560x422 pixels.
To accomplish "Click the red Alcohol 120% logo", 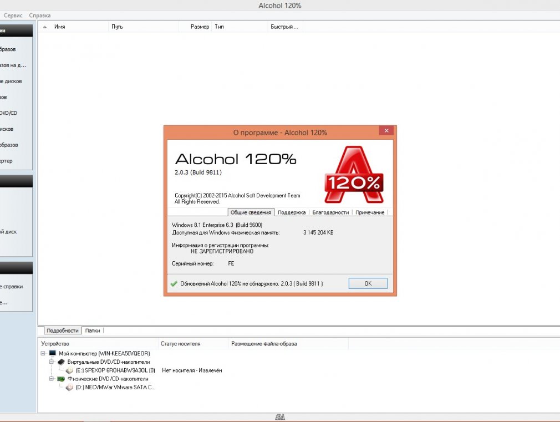I will 354,175.
